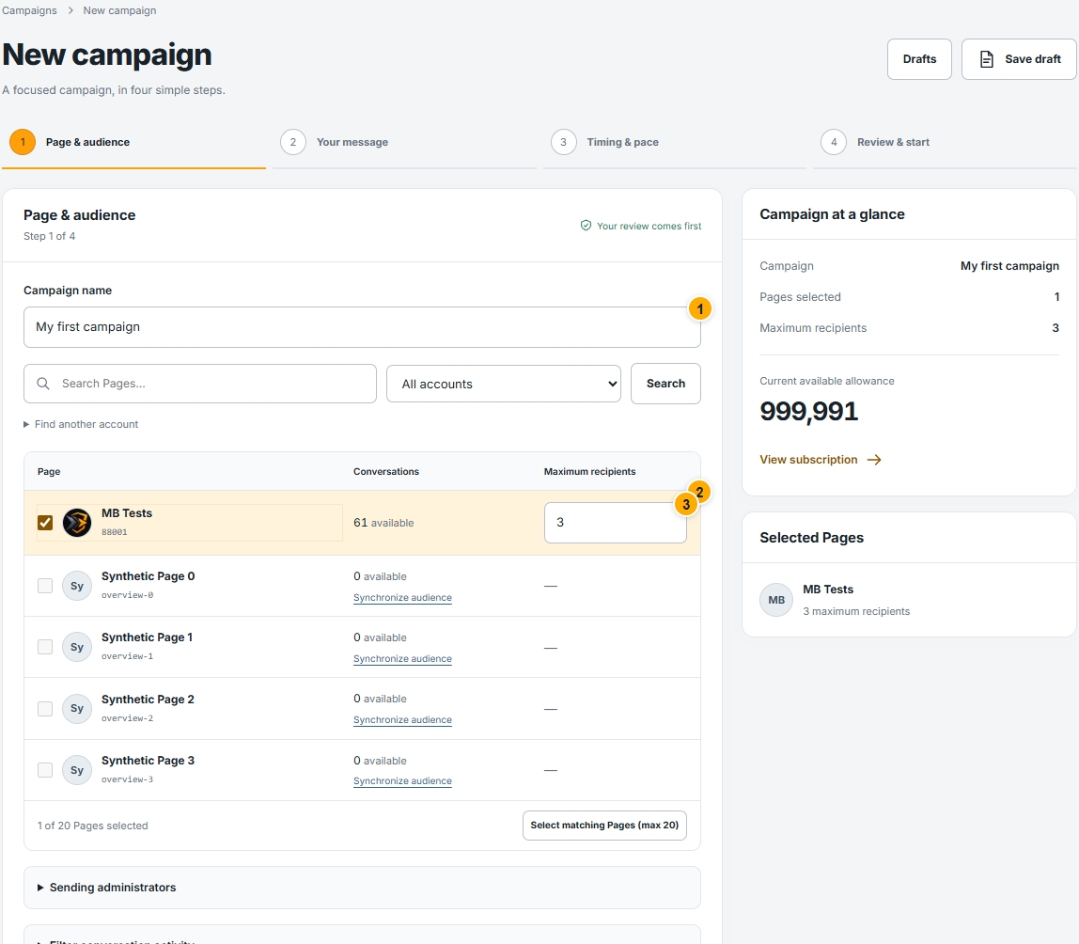Viewport: 1079px width, 944px height.
Task: Click Synchronize audience for Synthetic Page 1
Action: tap(402, 659)
